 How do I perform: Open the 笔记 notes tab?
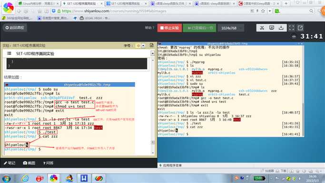click(10, 163)
